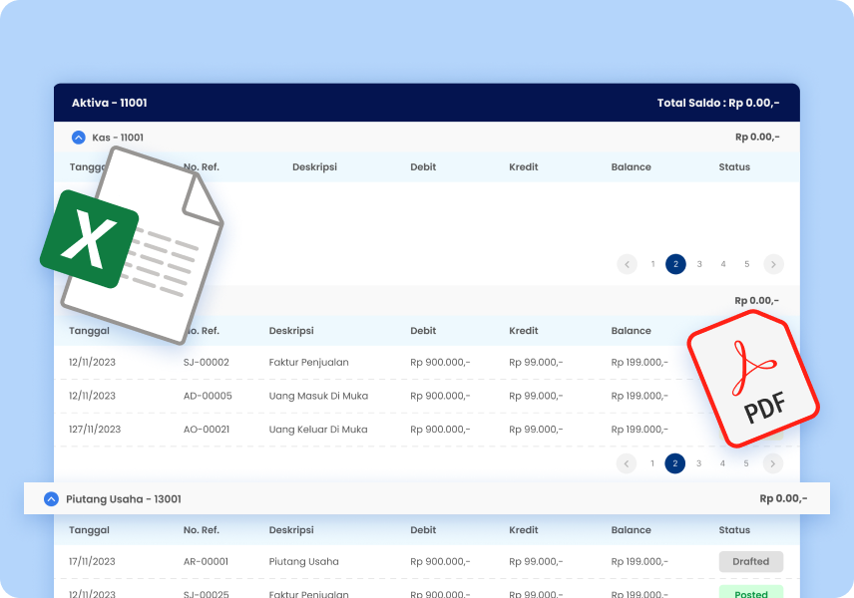Click Piutang Usaha description in AR-00001 row
The image size is (854, 598).
click(304, 561)
